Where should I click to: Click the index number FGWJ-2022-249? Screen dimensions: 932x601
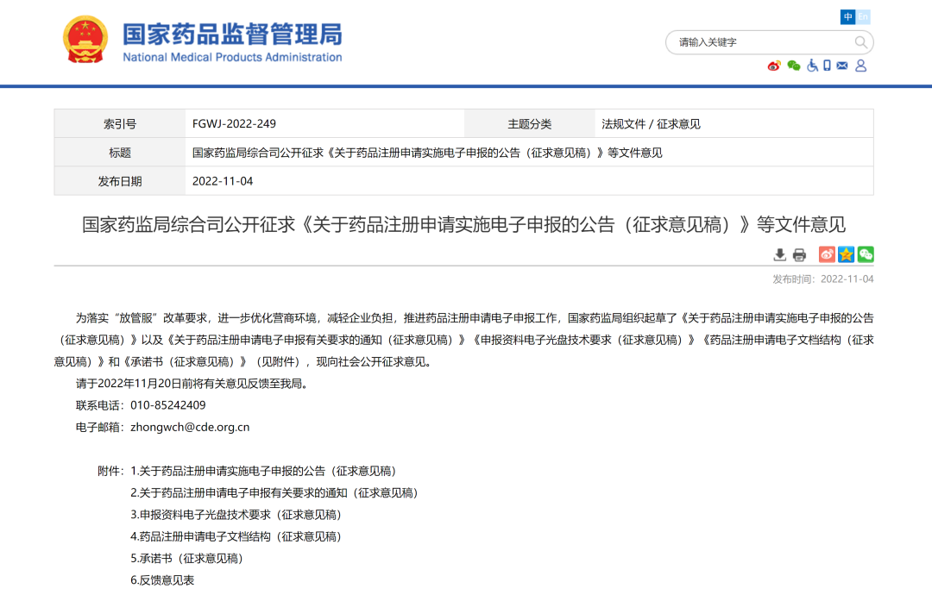pyautogui.click(x=234, y=123)
